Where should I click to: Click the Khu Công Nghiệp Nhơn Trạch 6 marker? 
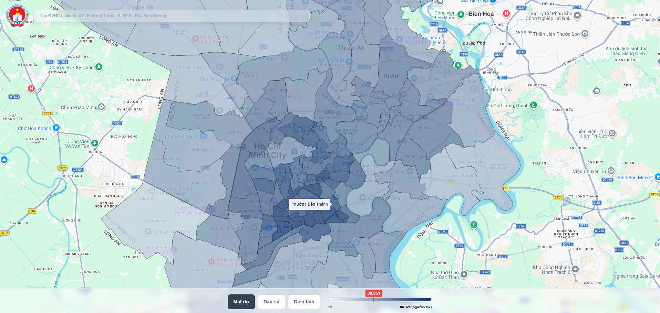click(x=575, y=269)
